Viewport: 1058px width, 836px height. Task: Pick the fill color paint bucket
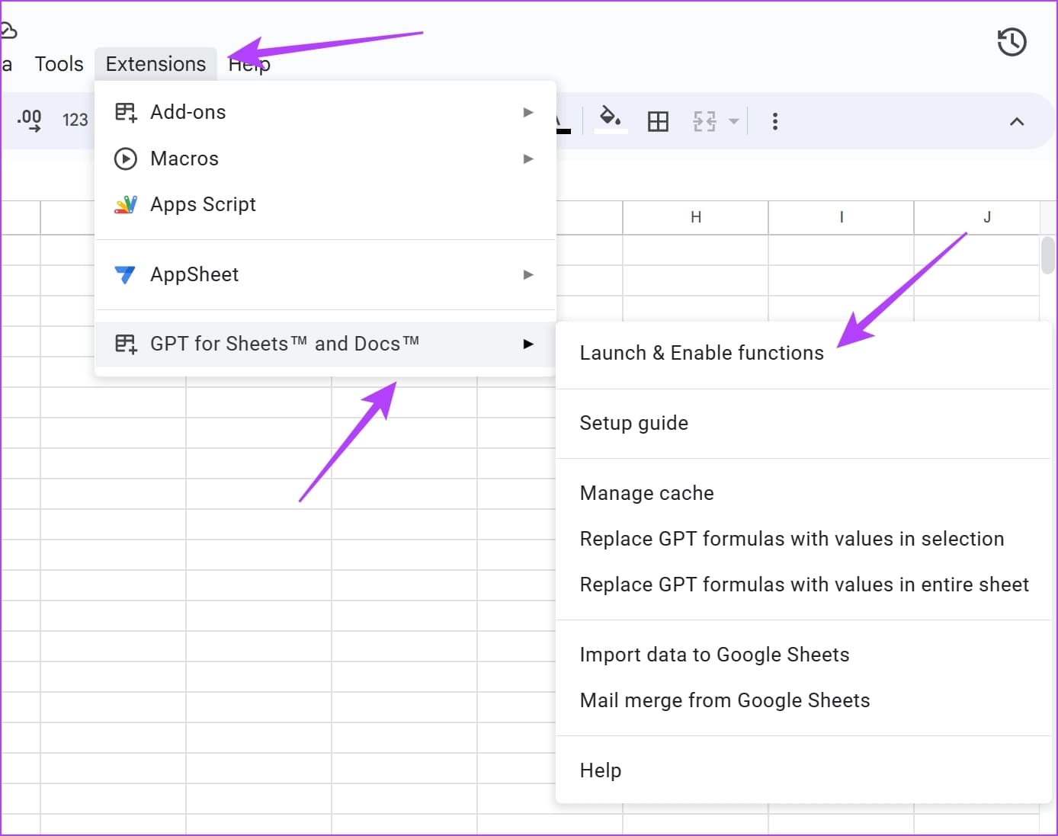pos(611,120)
